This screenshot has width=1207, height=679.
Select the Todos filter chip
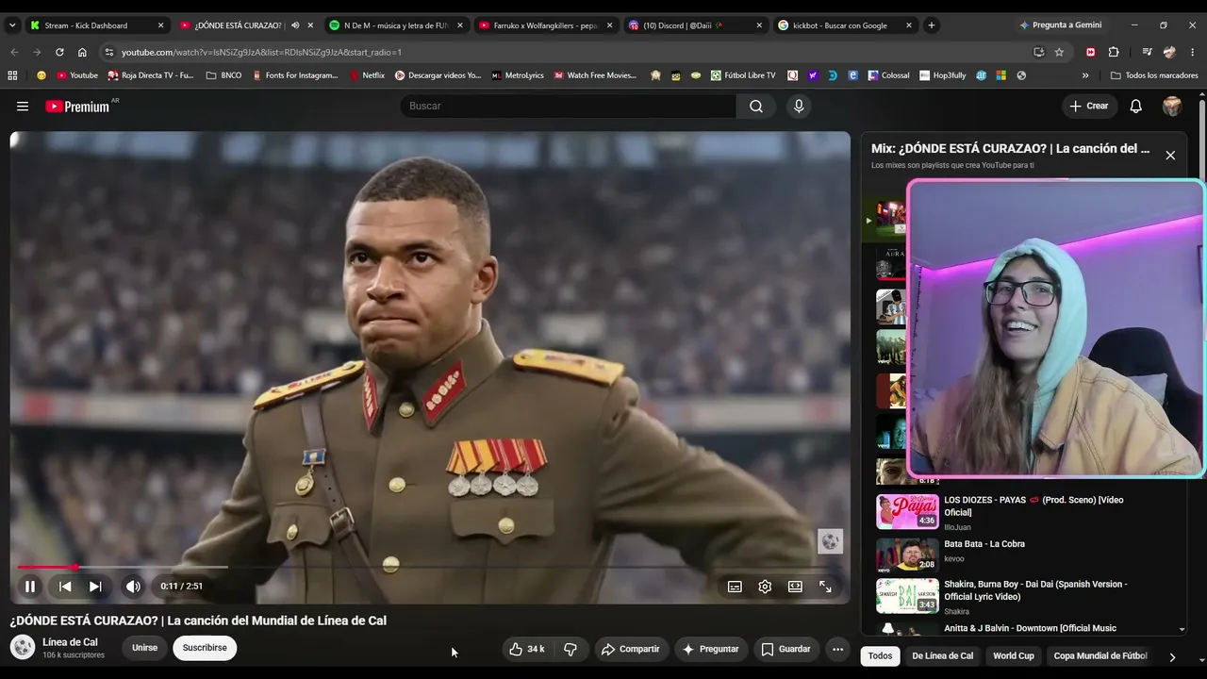[x=880, y=656]
